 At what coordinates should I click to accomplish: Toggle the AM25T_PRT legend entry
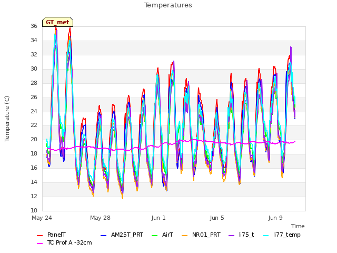122,235
